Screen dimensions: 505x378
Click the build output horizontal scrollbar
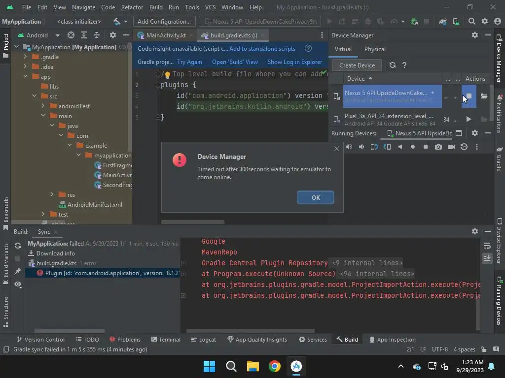tap(250, 331)
